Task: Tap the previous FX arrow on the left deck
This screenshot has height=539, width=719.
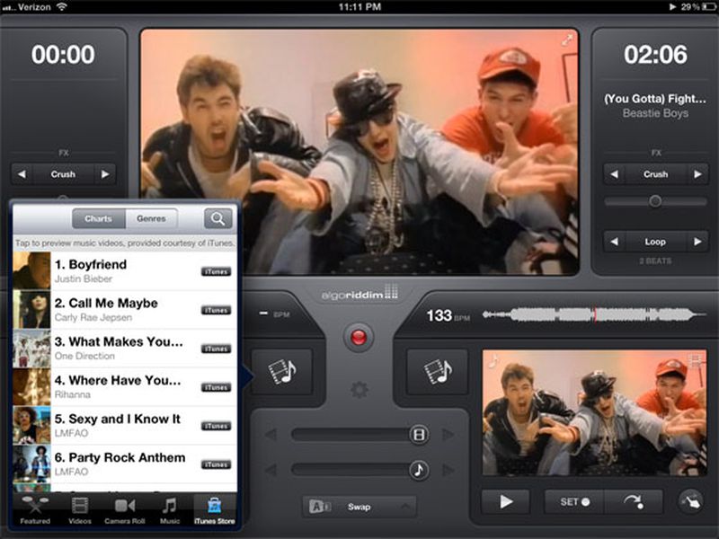Action: 22,174
